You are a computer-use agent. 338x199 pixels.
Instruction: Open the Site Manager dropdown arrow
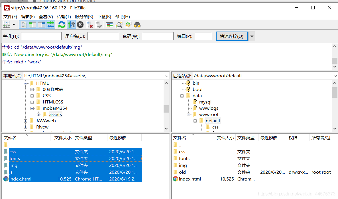click(14, 25)
